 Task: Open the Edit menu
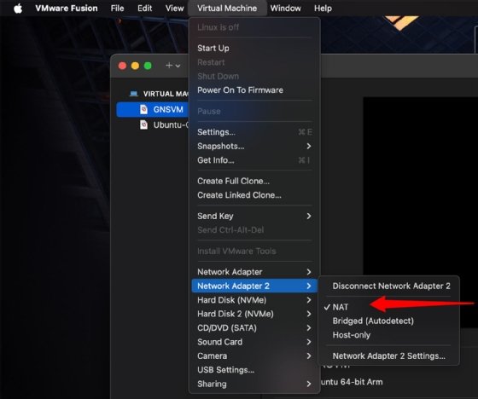pyautogui.click(x=144, y=9)
